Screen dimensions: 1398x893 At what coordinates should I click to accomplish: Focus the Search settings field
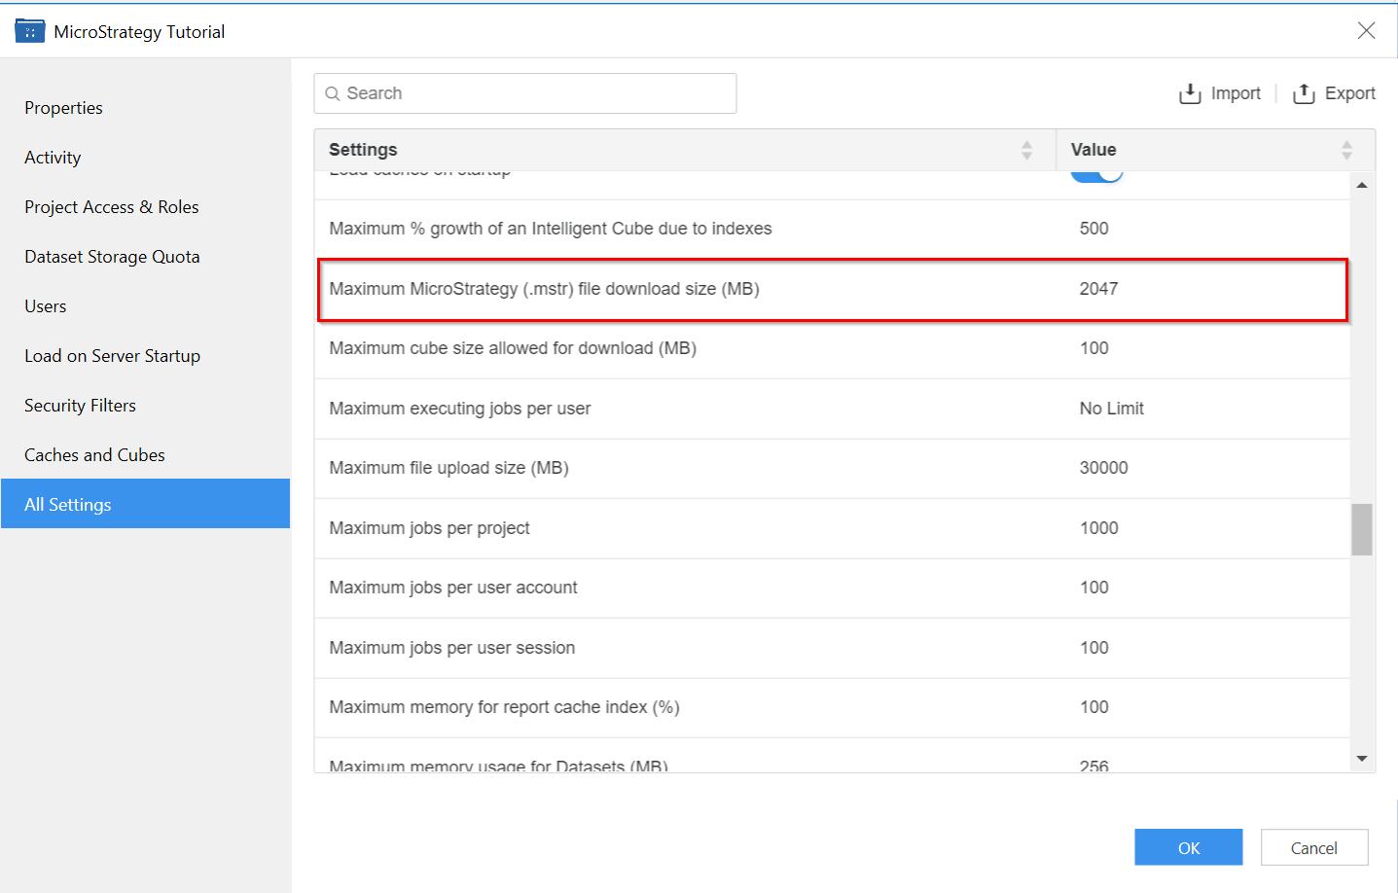coord(525,93)
